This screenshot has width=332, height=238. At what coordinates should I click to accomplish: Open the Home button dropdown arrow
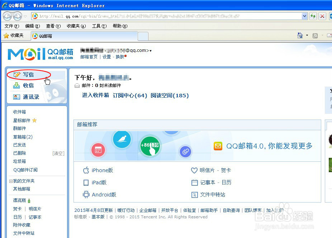pos(307,35)
